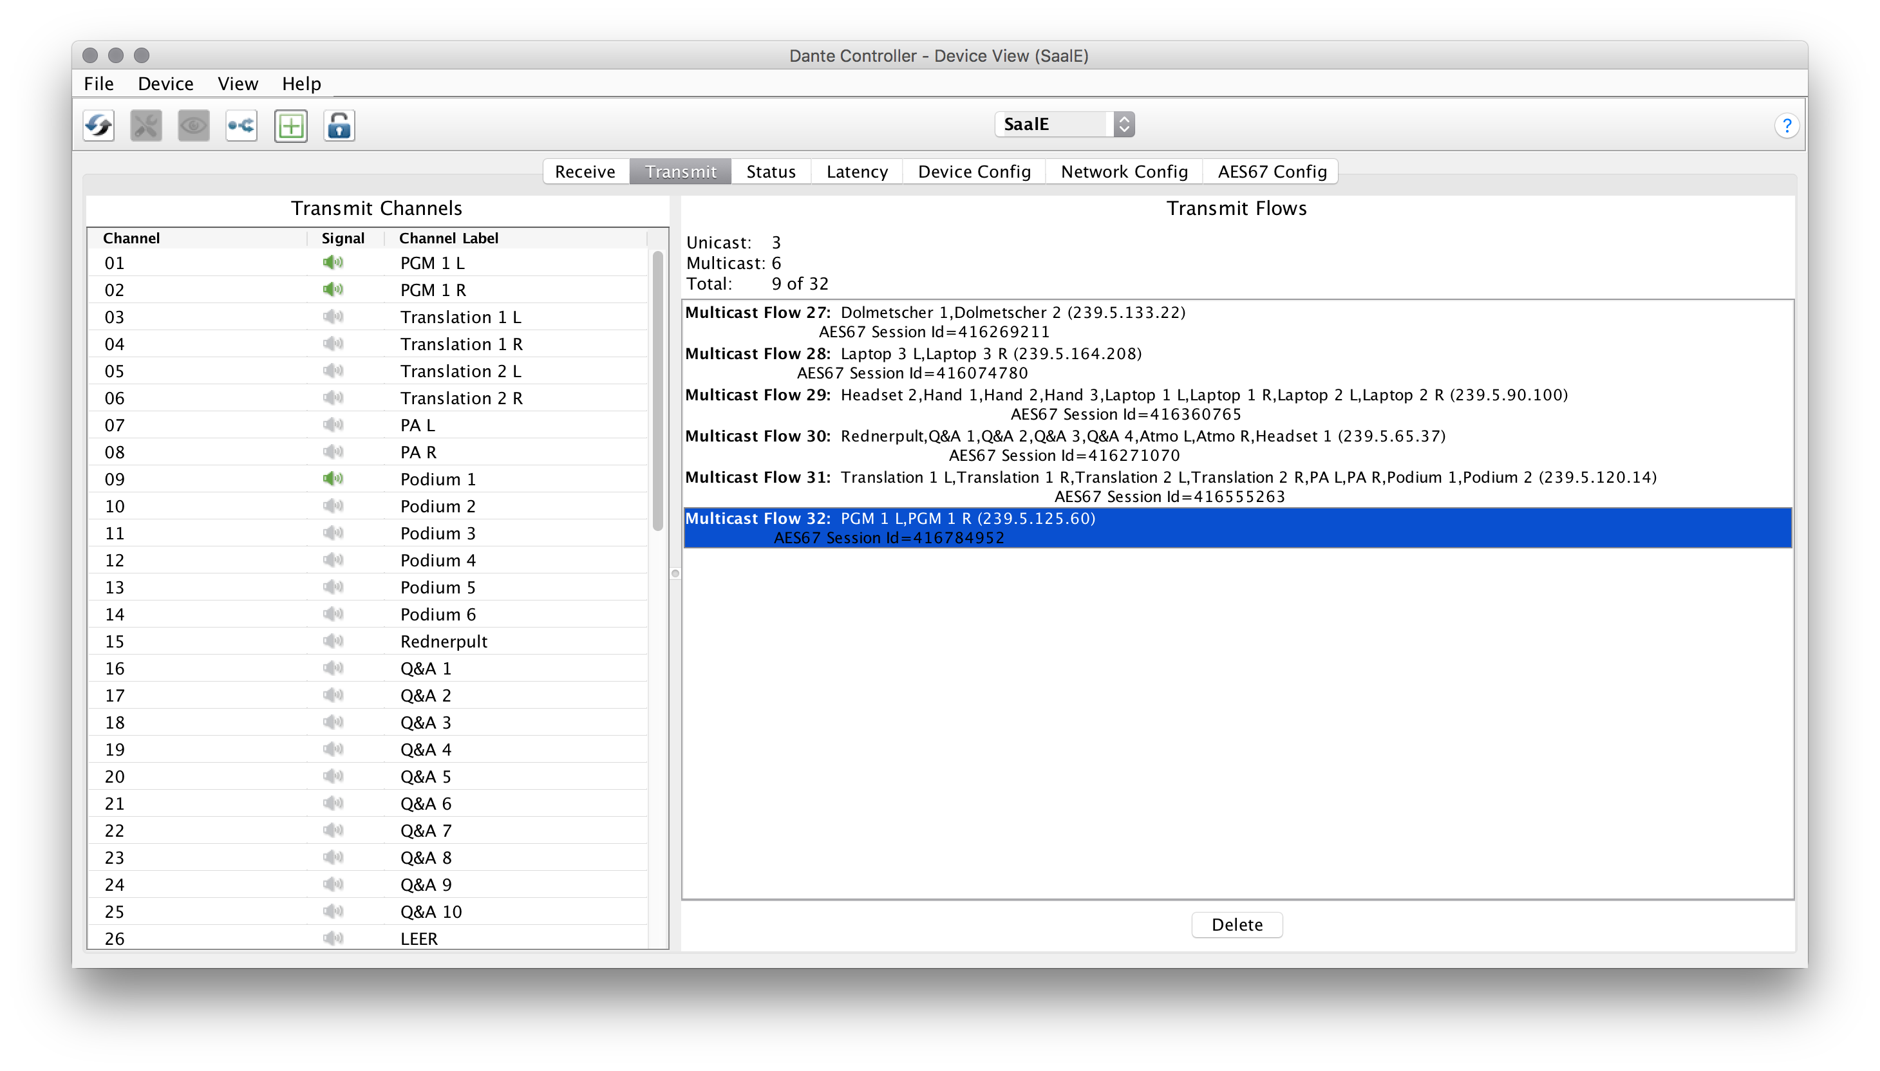Click the signal speaker icon for PGM 1 L
Viewport: 1880px width, 1071px height.
(x=333, y=263)
